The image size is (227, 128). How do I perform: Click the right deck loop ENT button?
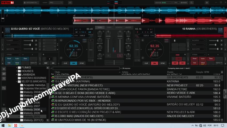click(175, 63)
